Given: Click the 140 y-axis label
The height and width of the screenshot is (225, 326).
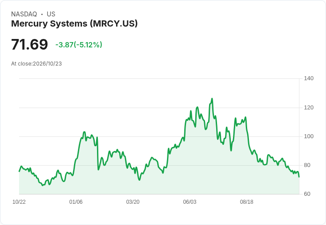Looking at the screenshot, I should click(309, 78).
